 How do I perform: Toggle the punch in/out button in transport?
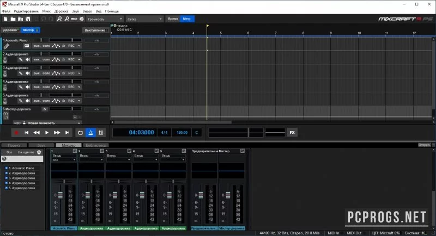pyautogui.click(x=101, y=133)
